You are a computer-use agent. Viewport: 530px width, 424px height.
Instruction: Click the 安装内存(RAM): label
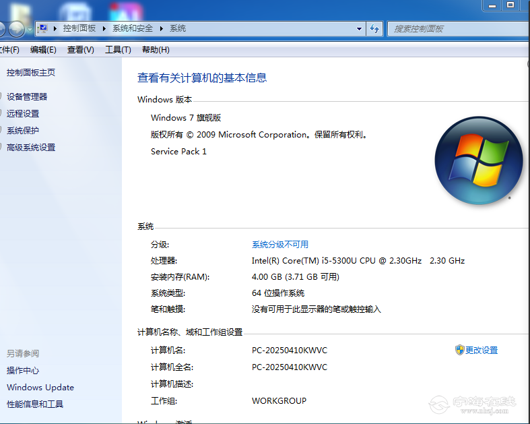tap(180, 277)
